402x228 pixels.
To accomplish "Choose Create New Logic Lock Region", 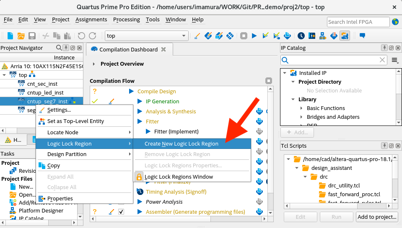I will click(x=192, y=143).
